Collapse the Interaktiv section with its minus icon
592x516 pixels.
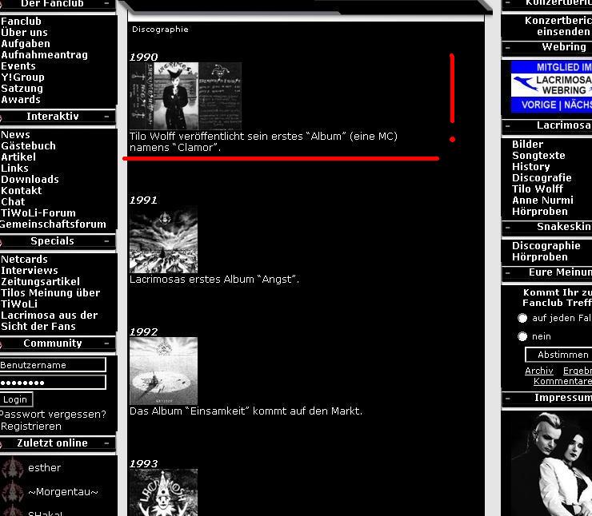(x=106, y=117)
